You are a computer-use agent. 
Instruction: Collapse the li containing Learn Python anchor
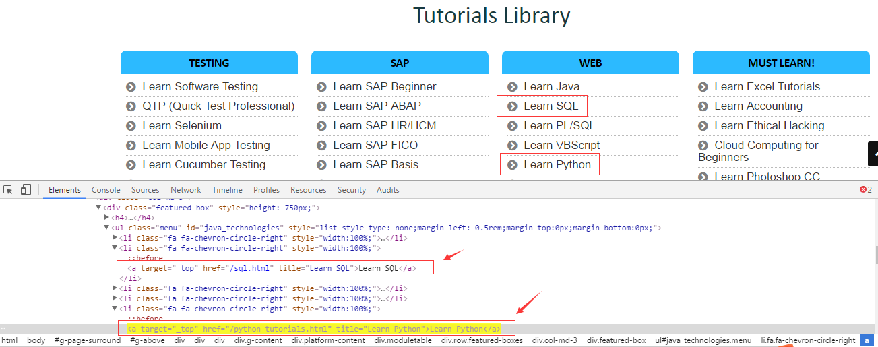pyautogui.click(x=115, y=309)
